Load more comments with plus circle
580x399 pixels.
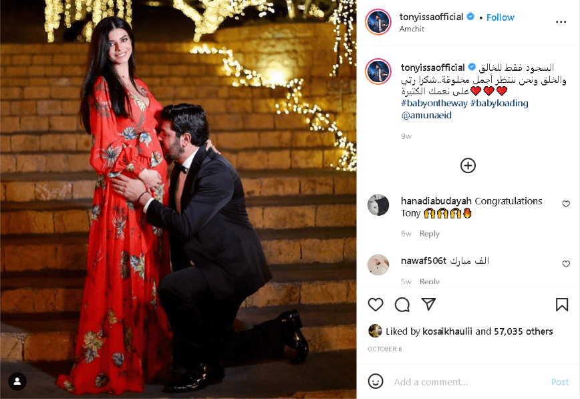click(x=468, y=166)
